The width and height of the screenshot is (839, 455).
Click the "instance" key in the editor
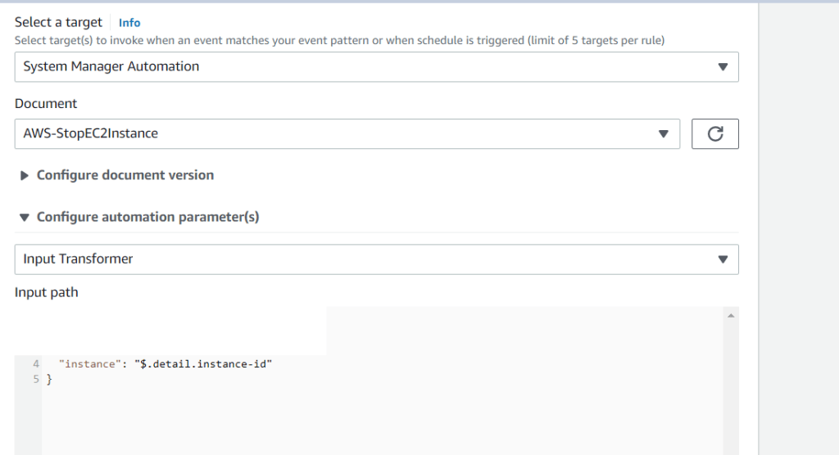click(89, 363)
